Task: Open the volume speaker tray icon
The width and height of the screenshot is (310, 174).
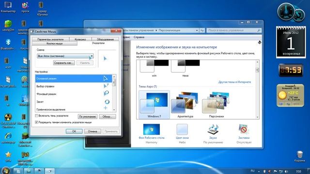Action: pyautogui.click(x=286, y=171)
